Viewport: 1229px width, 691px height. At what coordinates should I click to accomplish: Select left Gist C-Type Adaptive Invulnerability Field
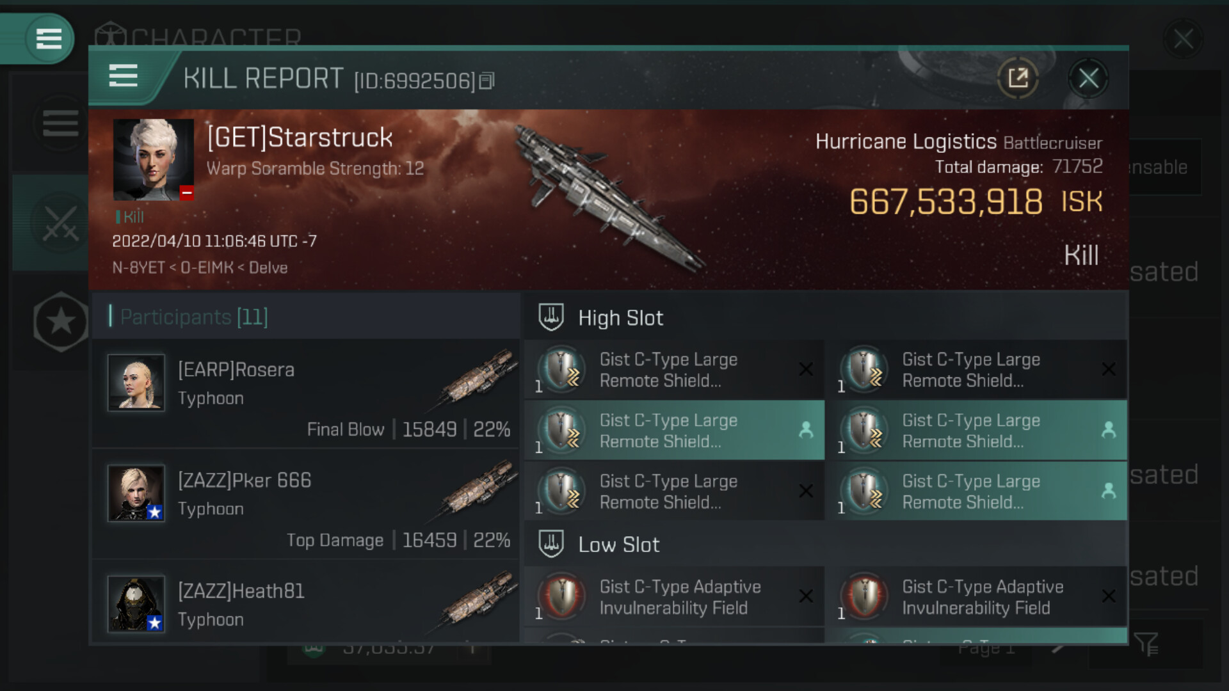(674, 597)
